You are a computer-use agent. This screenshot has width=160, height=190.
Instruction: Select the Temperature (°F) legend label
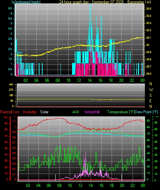click(121, 112)
